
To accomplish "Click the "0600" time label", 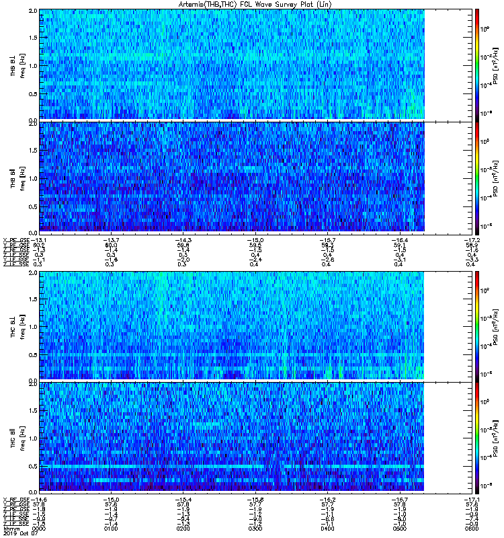I will (x=472, y=529).
